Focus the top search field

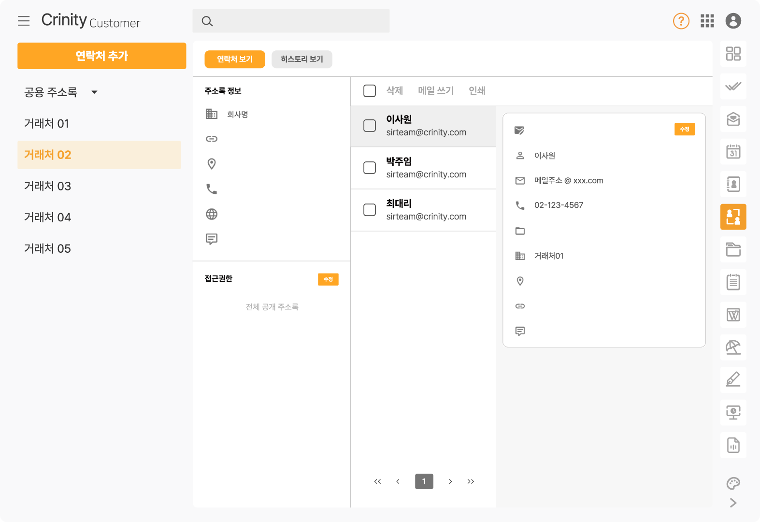tap(291, 21)
